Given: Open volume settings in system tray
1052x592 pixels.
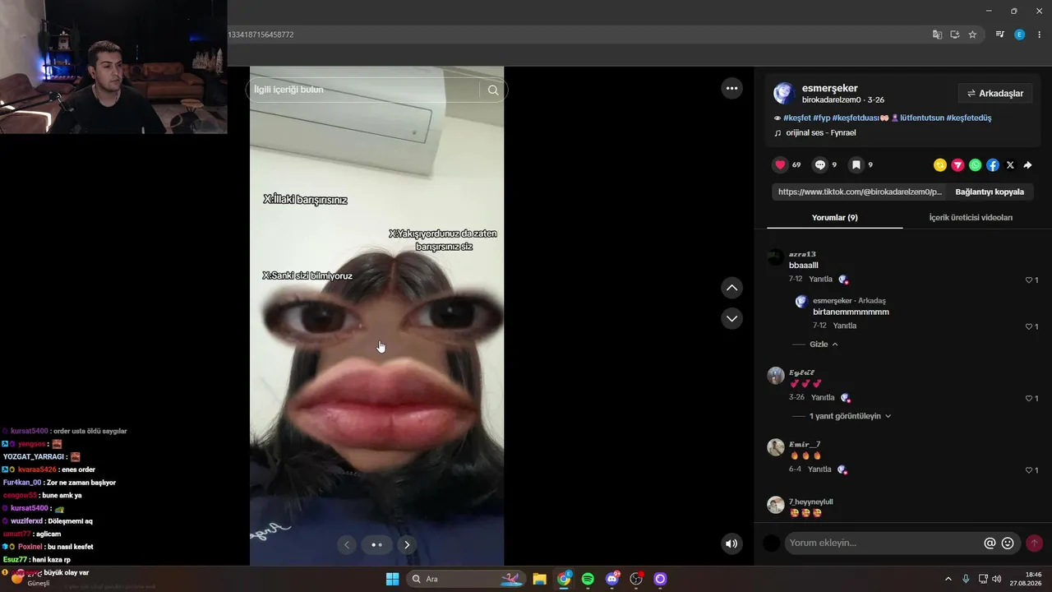Looking at the screenshot, I should click(997, 579).
